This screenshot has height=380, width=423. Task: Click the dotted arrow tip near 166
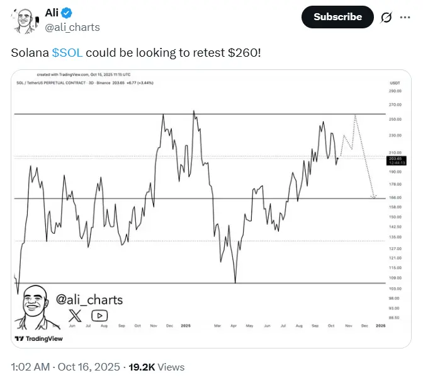point(375,197)
